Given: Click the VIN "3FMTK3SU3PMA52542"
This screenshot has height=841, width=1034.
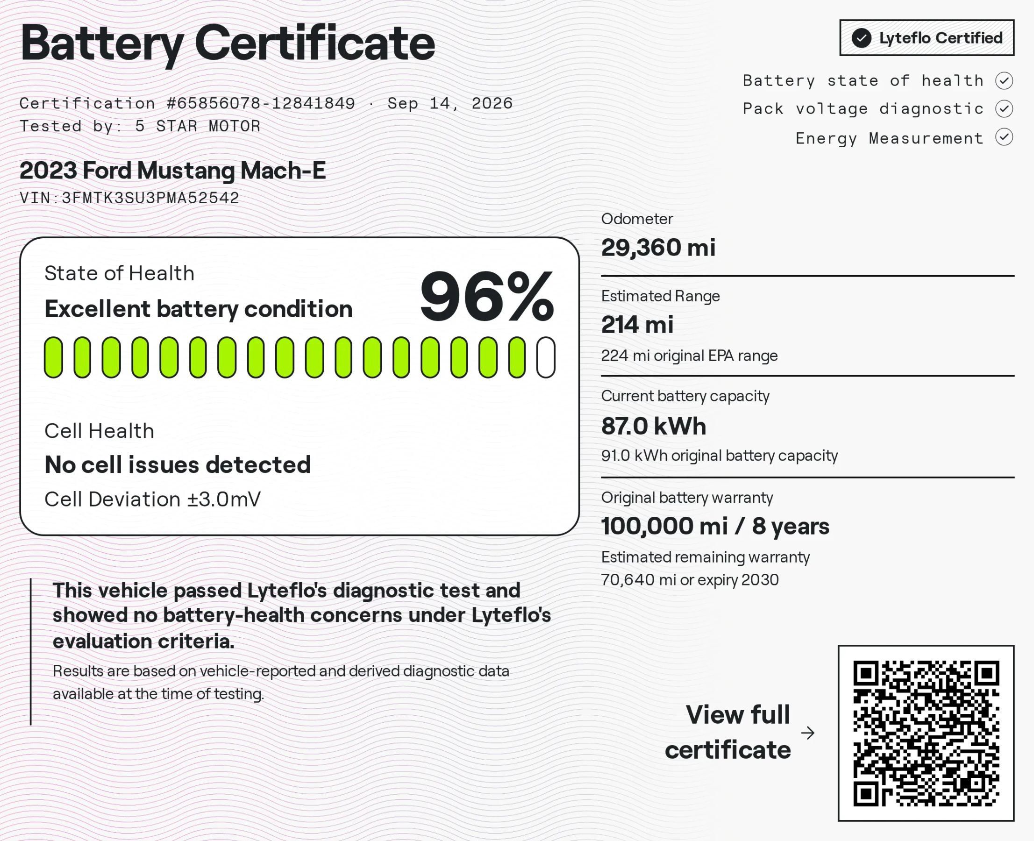Looking at the screenshot, I should [x=150, y=198].
